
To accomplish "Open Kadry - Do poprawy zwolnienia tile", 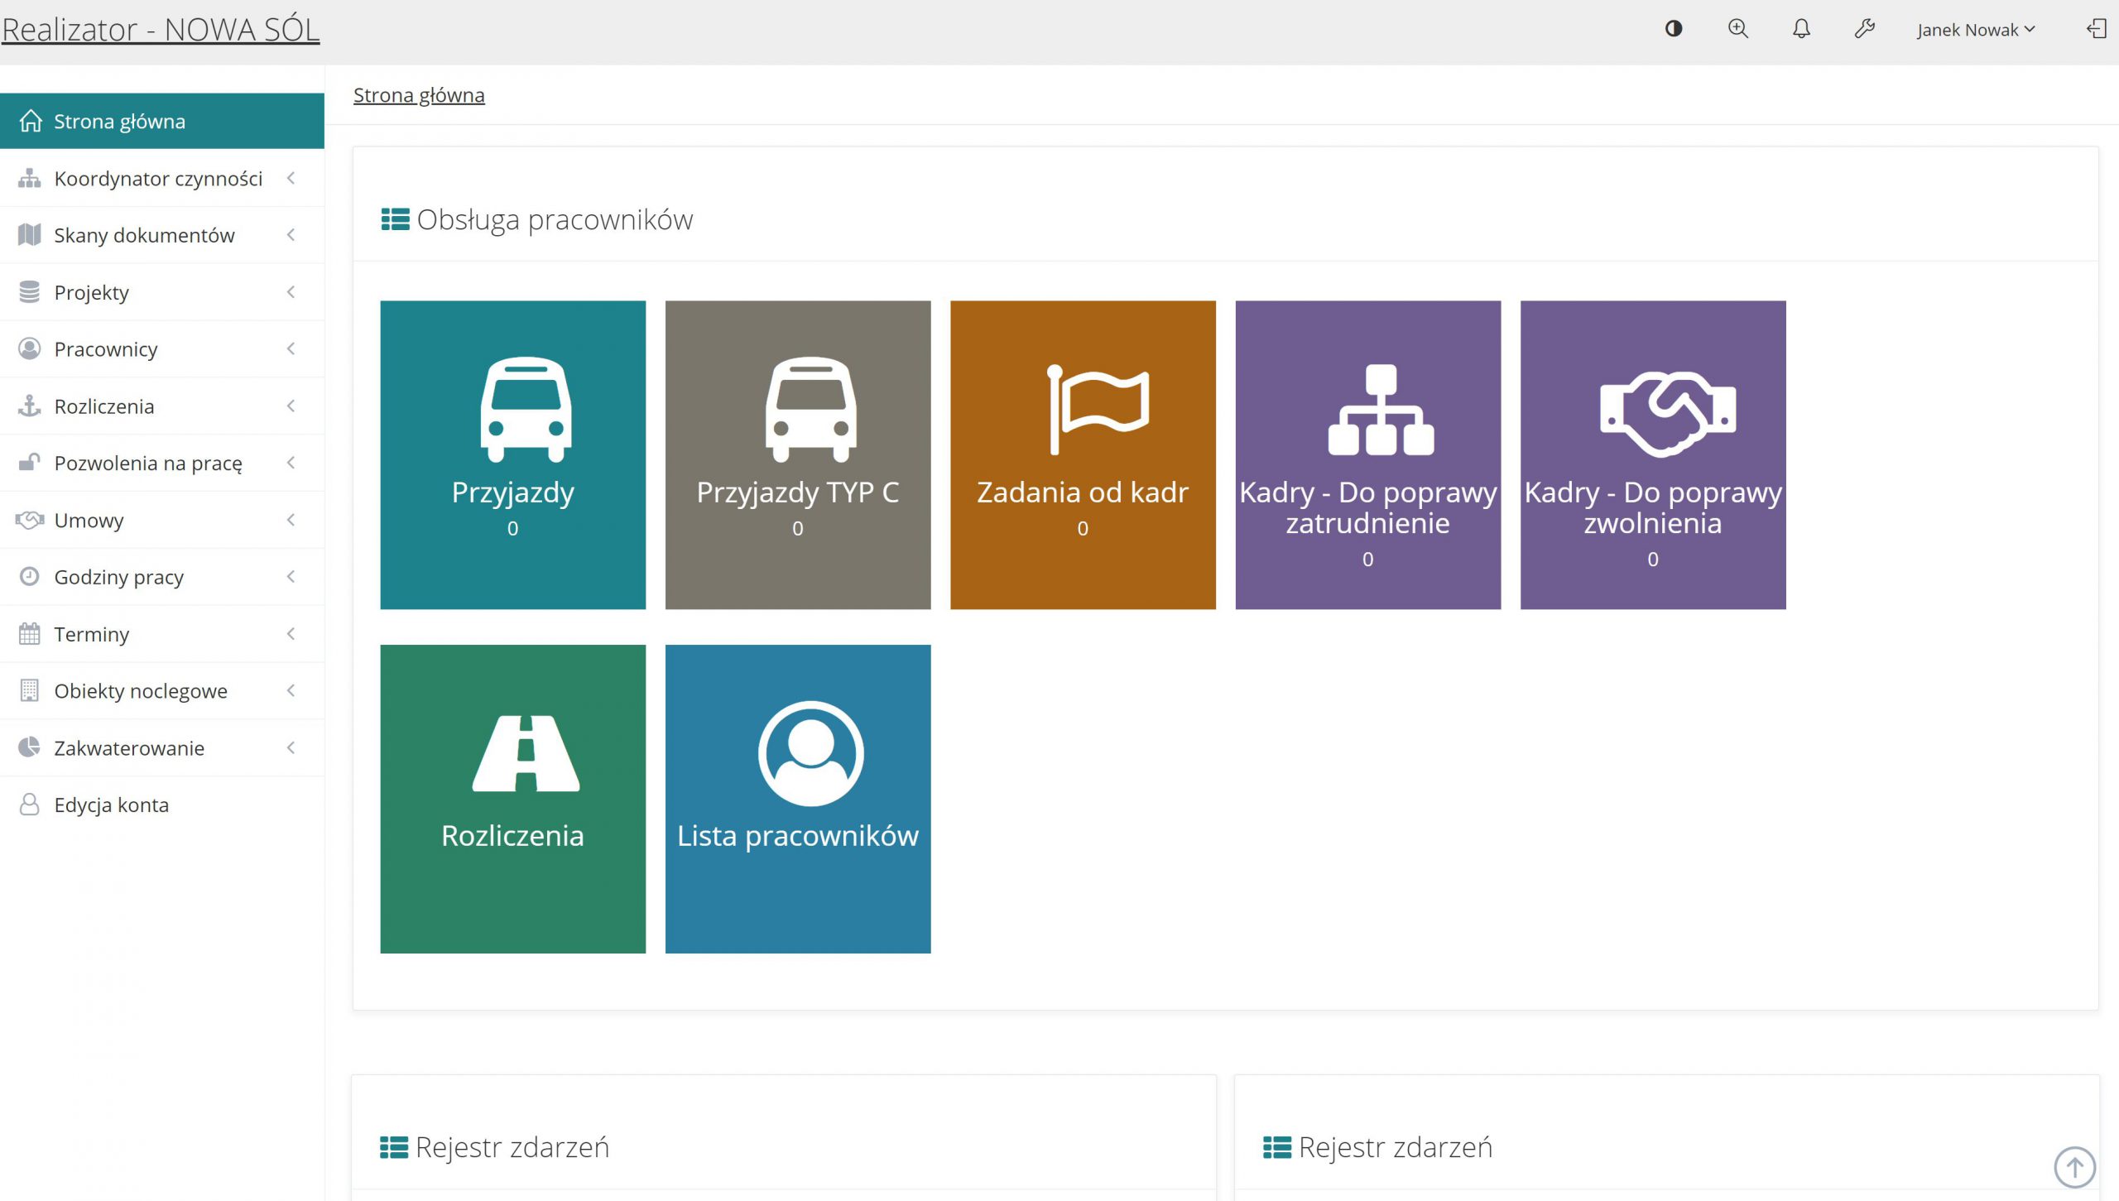I will point(1652,454).
